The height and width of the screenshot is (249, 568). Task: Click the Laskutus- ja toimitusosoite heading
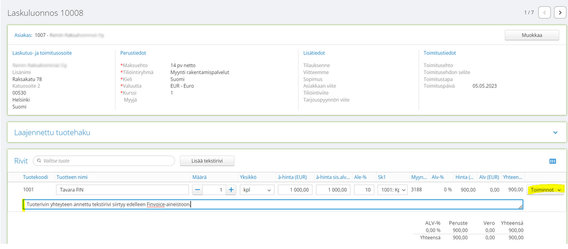pos(42,53)
